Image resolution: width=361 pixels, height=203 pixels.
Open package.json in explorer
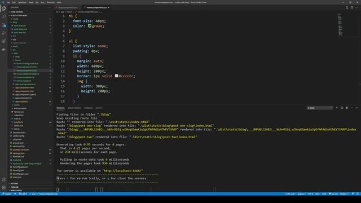(19, 153)
